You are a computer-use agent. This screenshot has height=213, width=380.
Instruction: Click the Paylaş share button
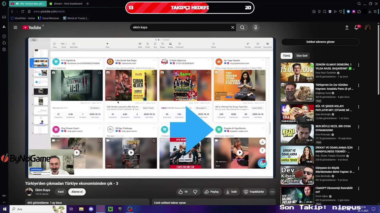[x=212, y=192]
